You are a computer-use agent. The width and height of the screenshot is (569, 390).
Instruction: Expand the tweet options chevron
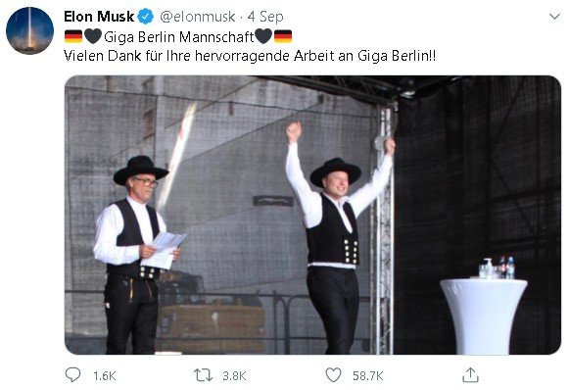click(554, 17)
